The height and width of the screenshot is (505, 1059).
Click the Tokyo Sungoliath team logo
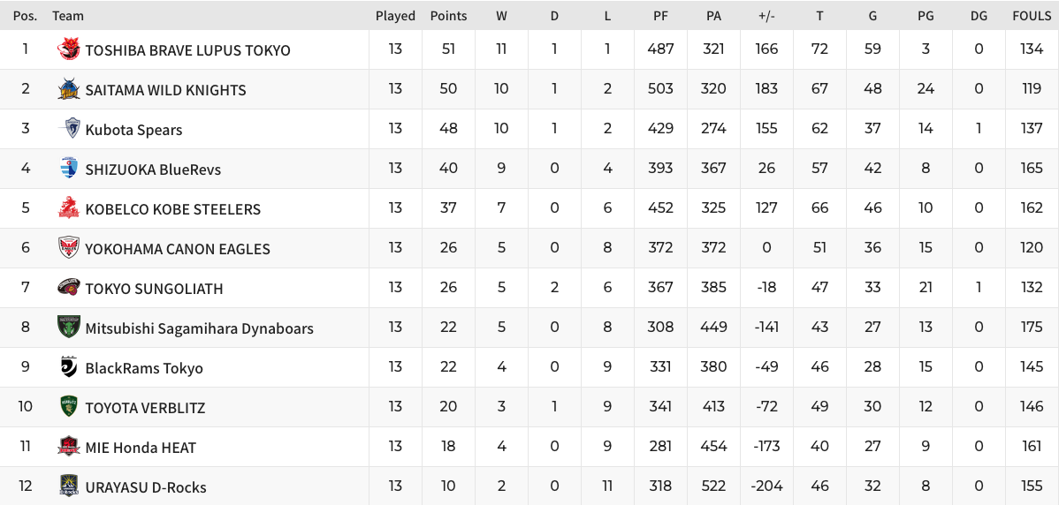click(x=69, y=287)
